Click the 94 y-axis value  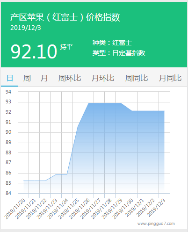[x=8, y=92]
